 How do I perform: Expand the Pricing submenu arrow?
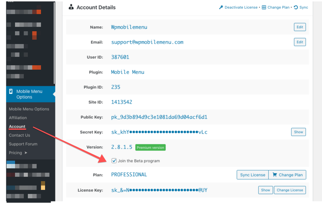coord(26,153)
